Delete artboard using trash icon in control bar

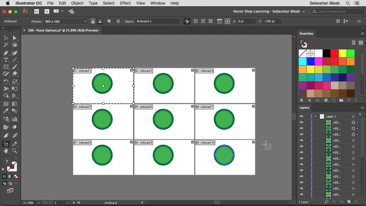(118, 21)
